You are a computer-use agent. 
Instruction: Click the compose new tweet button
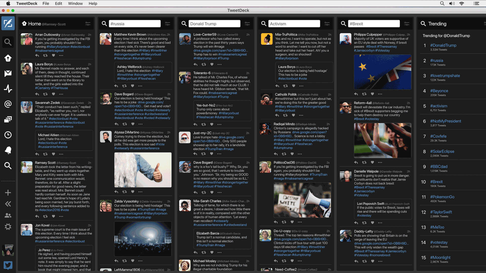coord(8,23)
